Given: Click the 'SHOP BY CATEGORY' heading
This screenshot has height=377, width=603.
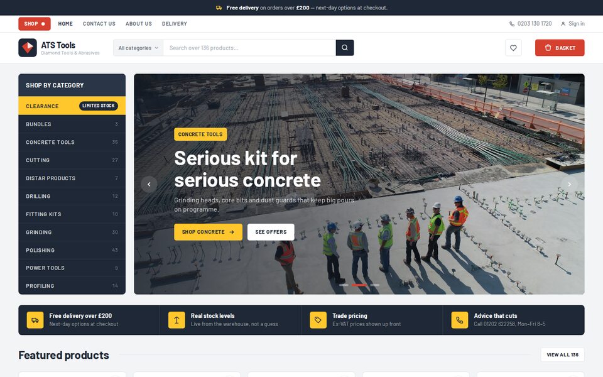Looking at the screenshot, I should 55,85.
